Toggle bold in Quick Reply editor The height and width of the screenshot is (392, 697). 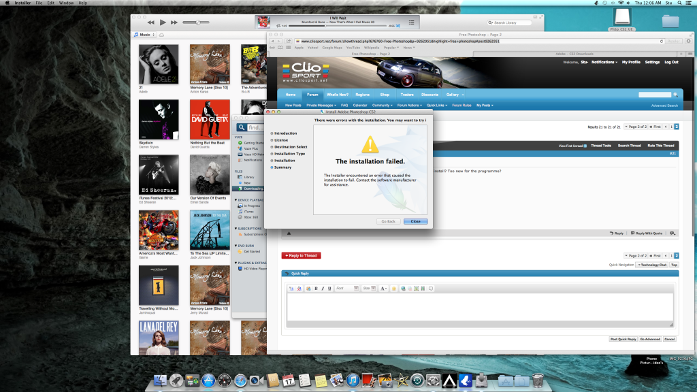click(316, 289)
